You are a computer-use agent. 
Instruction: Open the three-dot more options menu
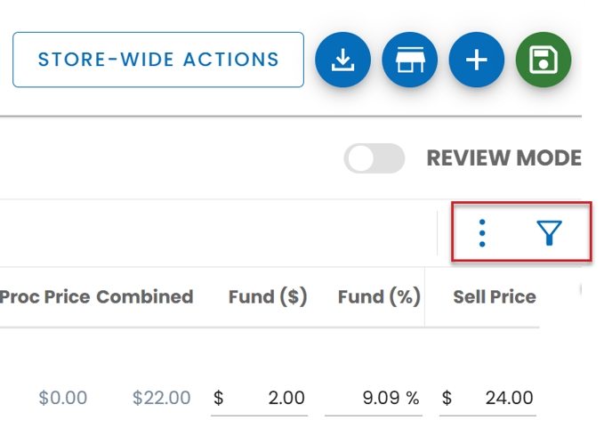pyautogui.click(x=482, y=233)
